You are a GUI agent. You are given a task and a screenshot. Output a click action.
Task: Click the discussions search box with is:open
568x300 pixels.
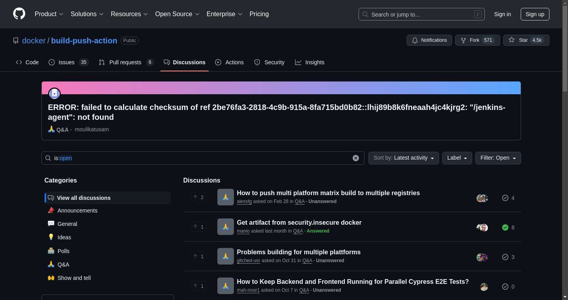click(x=203, y=158)
